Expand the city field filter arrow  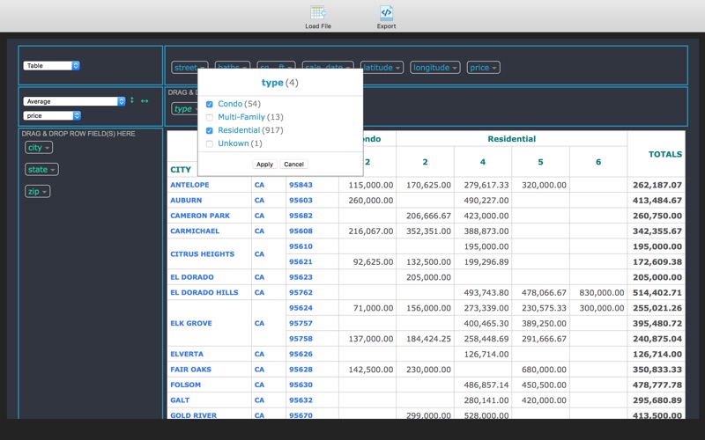pos(48,148)
